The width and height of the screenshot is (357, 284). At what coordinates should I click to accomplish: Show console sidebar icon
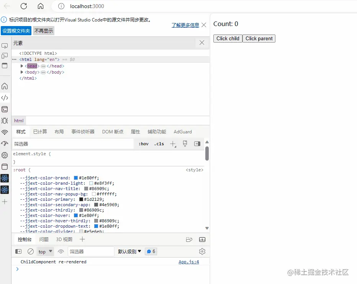point(18,251)
